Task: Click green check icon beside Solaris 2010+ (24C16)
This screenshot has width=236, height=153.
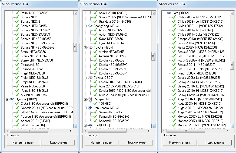Action: 95,13
